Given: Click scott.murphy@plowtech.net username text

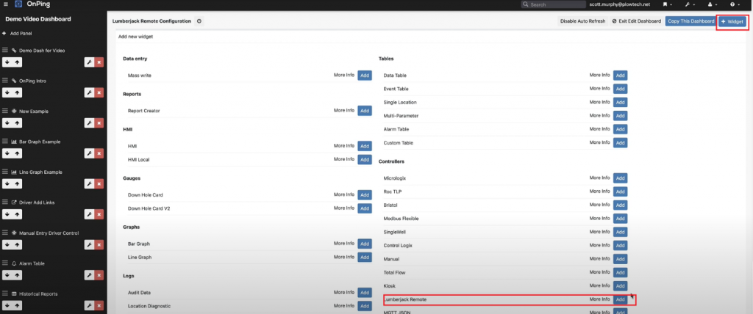Looking at the screenshot, I should pos(619,4).
